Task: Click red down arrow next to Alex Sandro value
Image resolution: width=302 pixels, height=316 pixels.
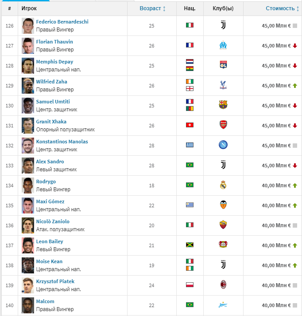Action: pos(295,166)
